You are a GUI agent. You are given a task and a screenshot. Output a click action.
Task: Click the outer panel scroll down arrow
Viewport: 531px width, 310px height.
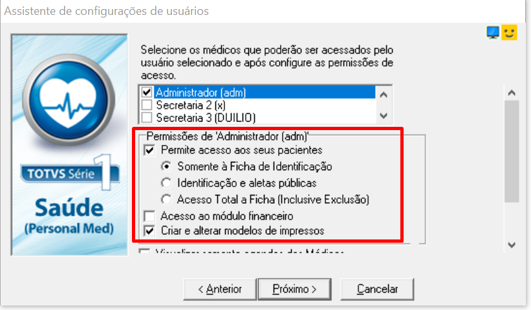tap(512, 245)
